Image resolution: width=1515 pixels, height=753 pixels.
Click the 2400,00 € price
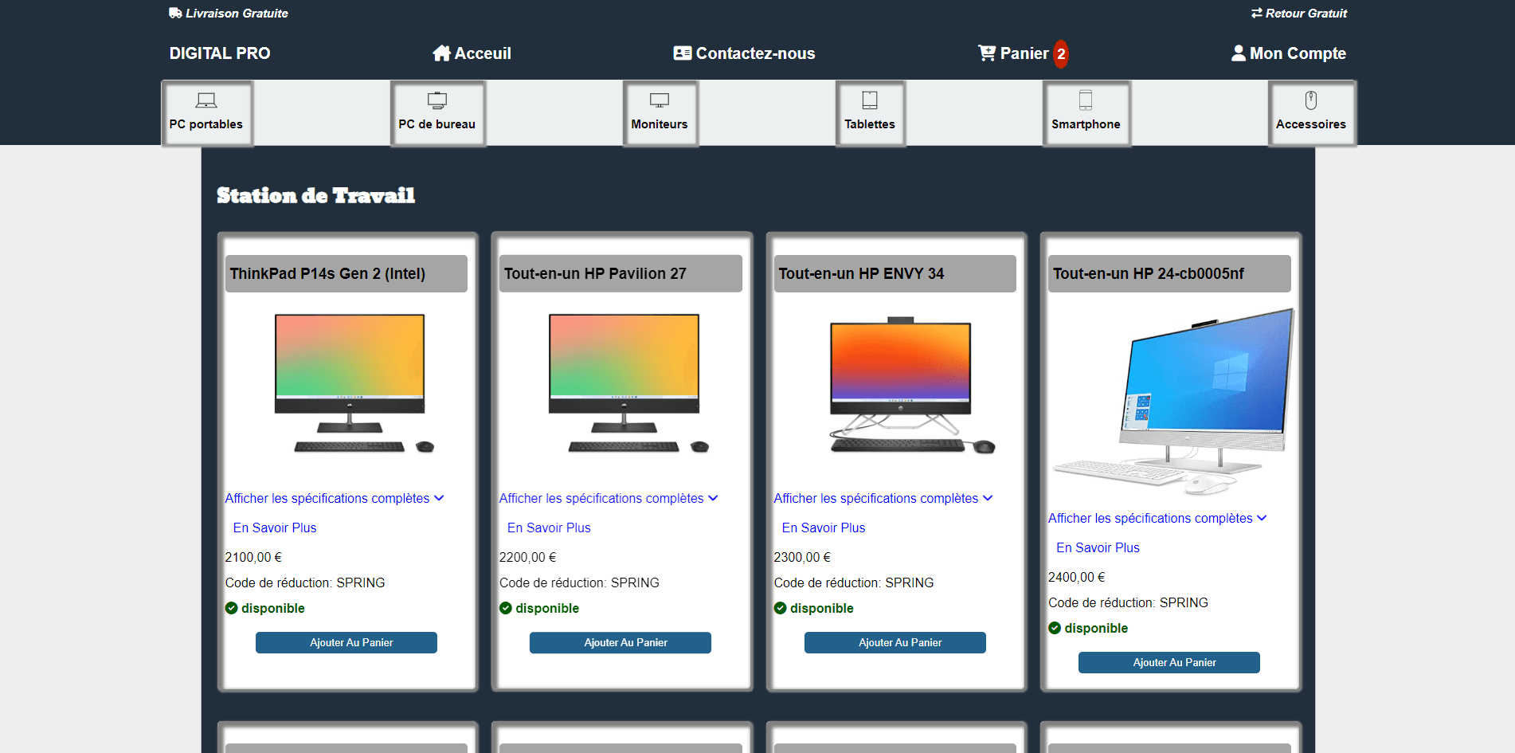click(x=1076, y=577)
